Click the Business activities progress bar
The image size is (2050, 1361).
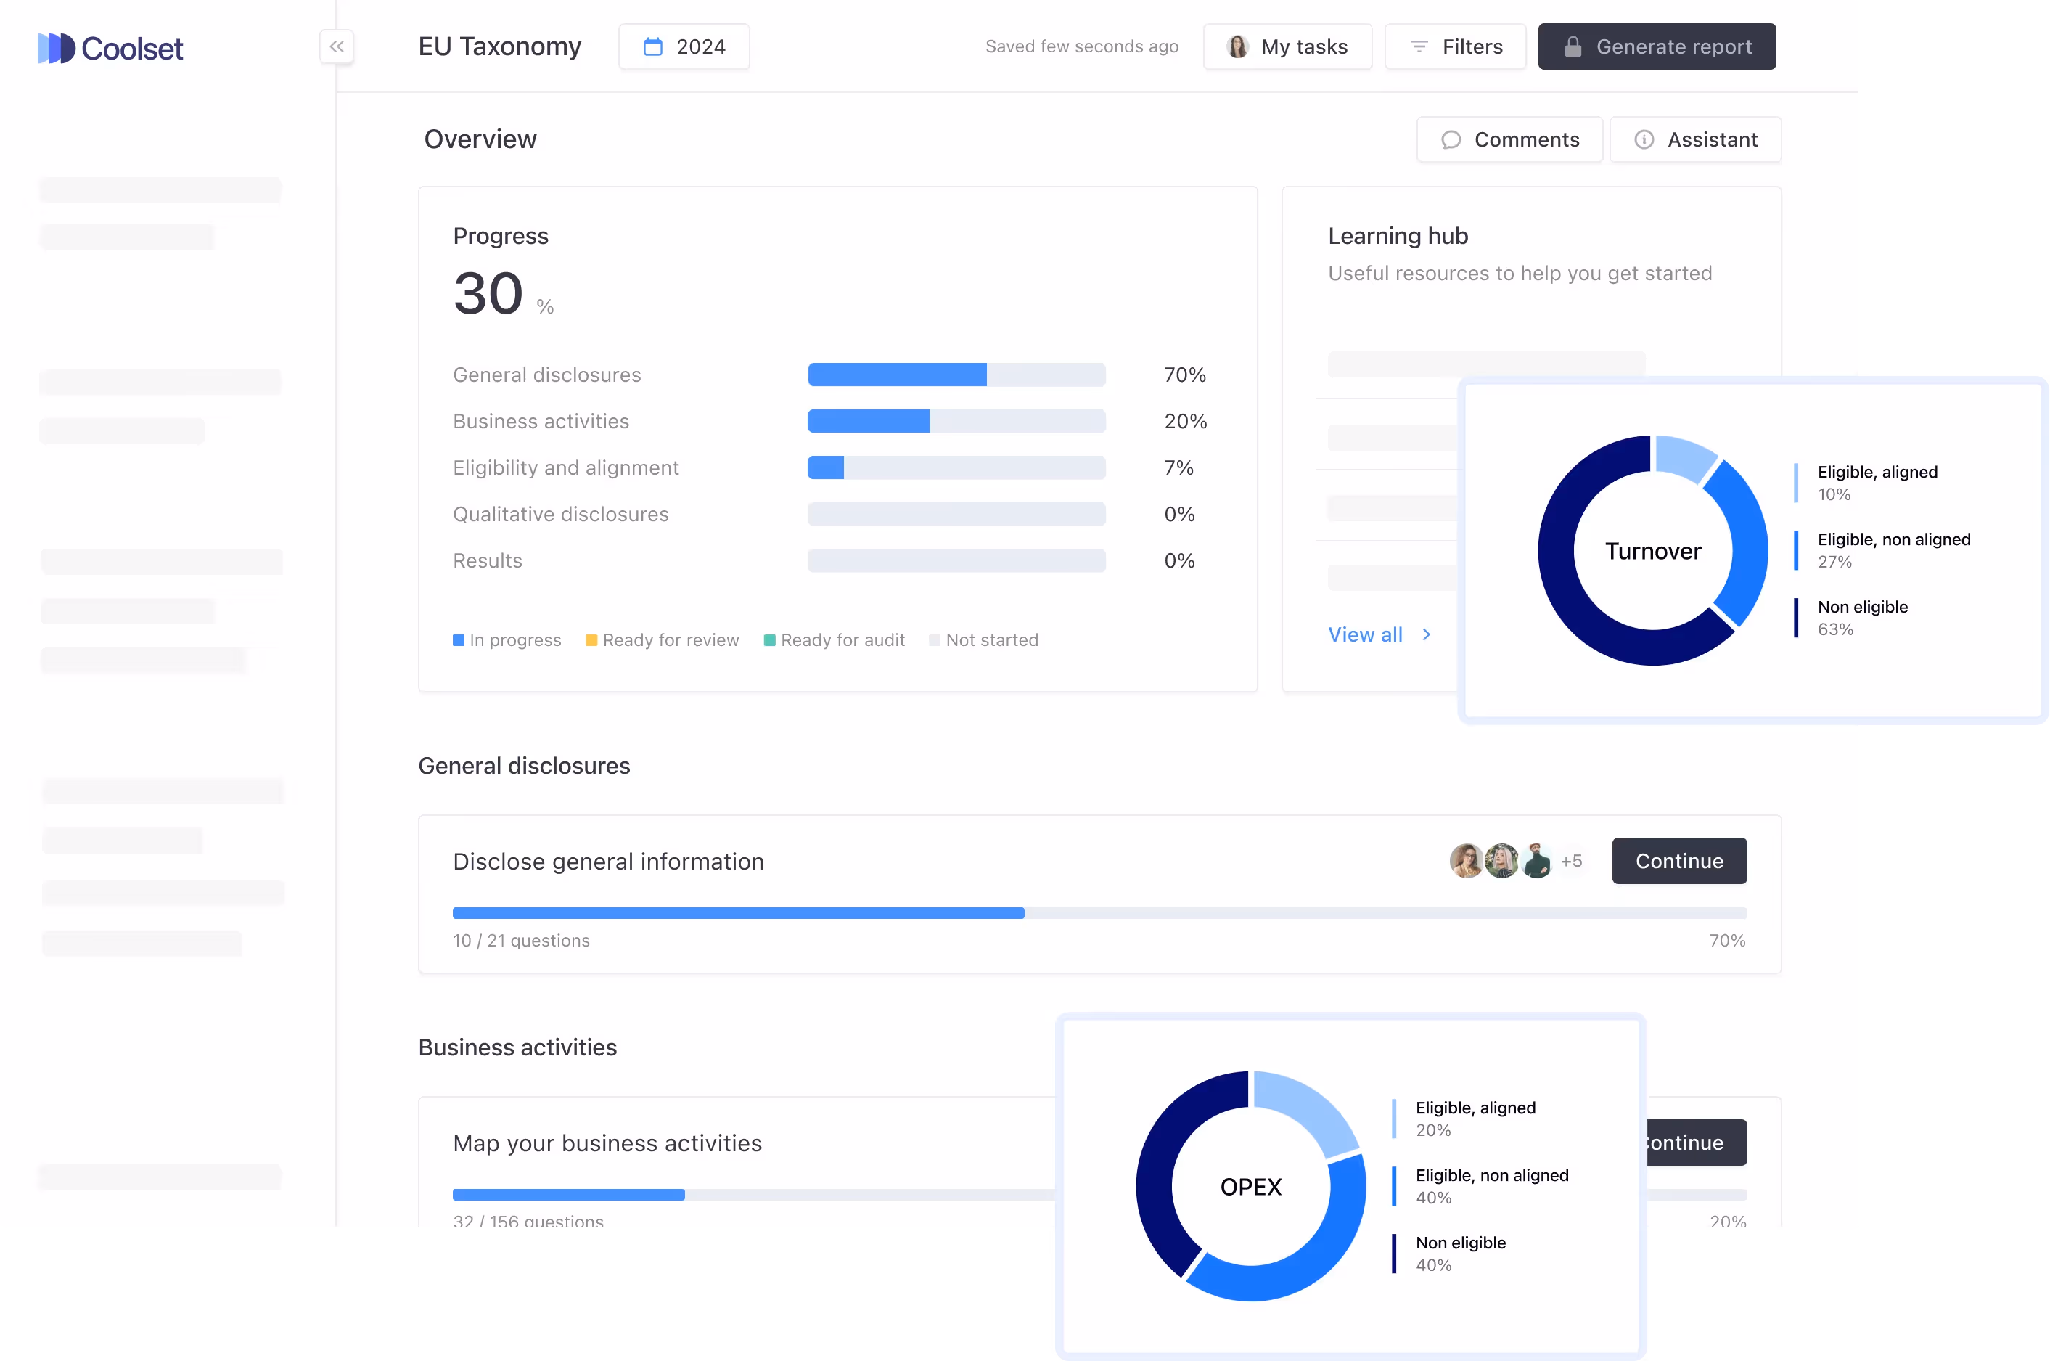pyautogui.click(x=956, y=422)
